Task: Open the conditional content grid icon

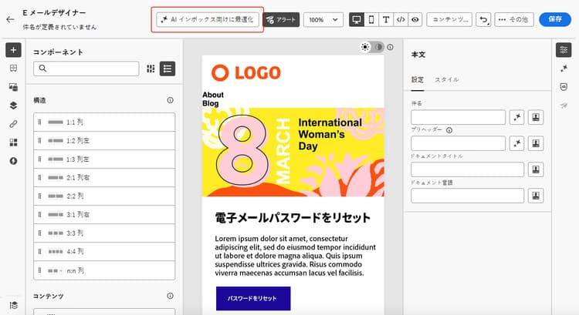Action: 13,142
